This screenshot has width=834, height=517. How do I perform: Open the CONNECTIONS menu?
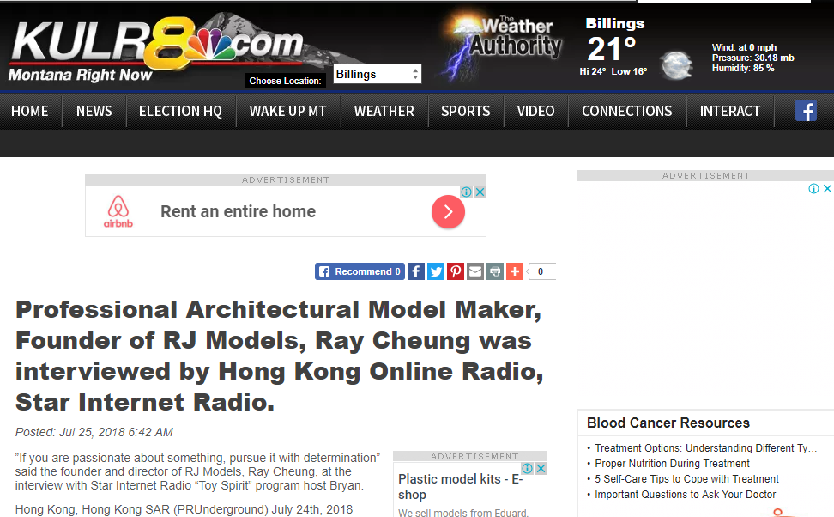click(627, 111)
